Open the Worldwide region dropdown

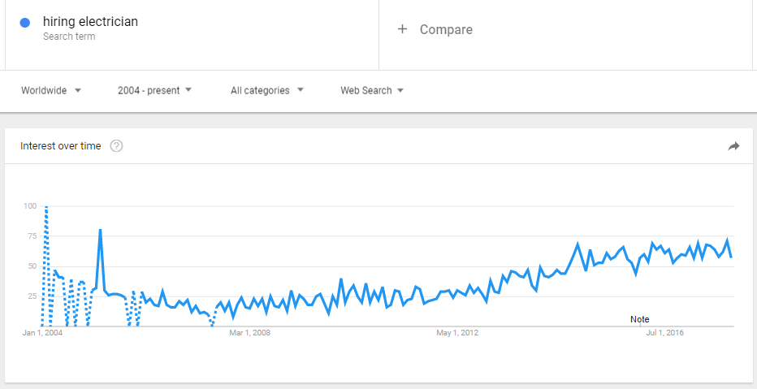click(x=51, y=90)
